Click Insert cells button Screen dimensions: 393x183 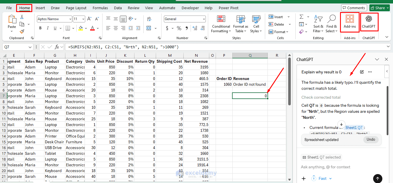pyautogui.click(x=276, y=17)
